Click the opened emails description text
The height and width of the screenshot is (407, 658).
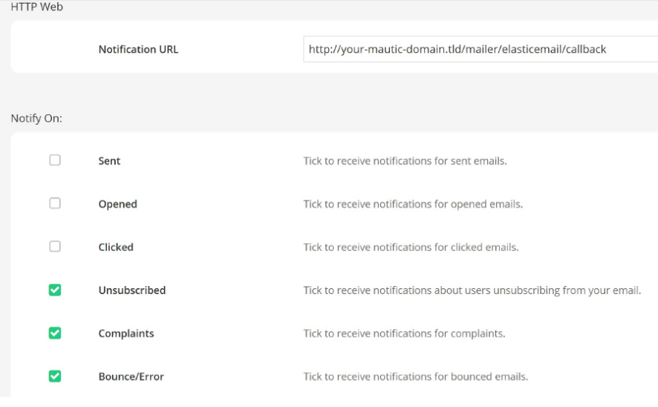coord(413,204)
